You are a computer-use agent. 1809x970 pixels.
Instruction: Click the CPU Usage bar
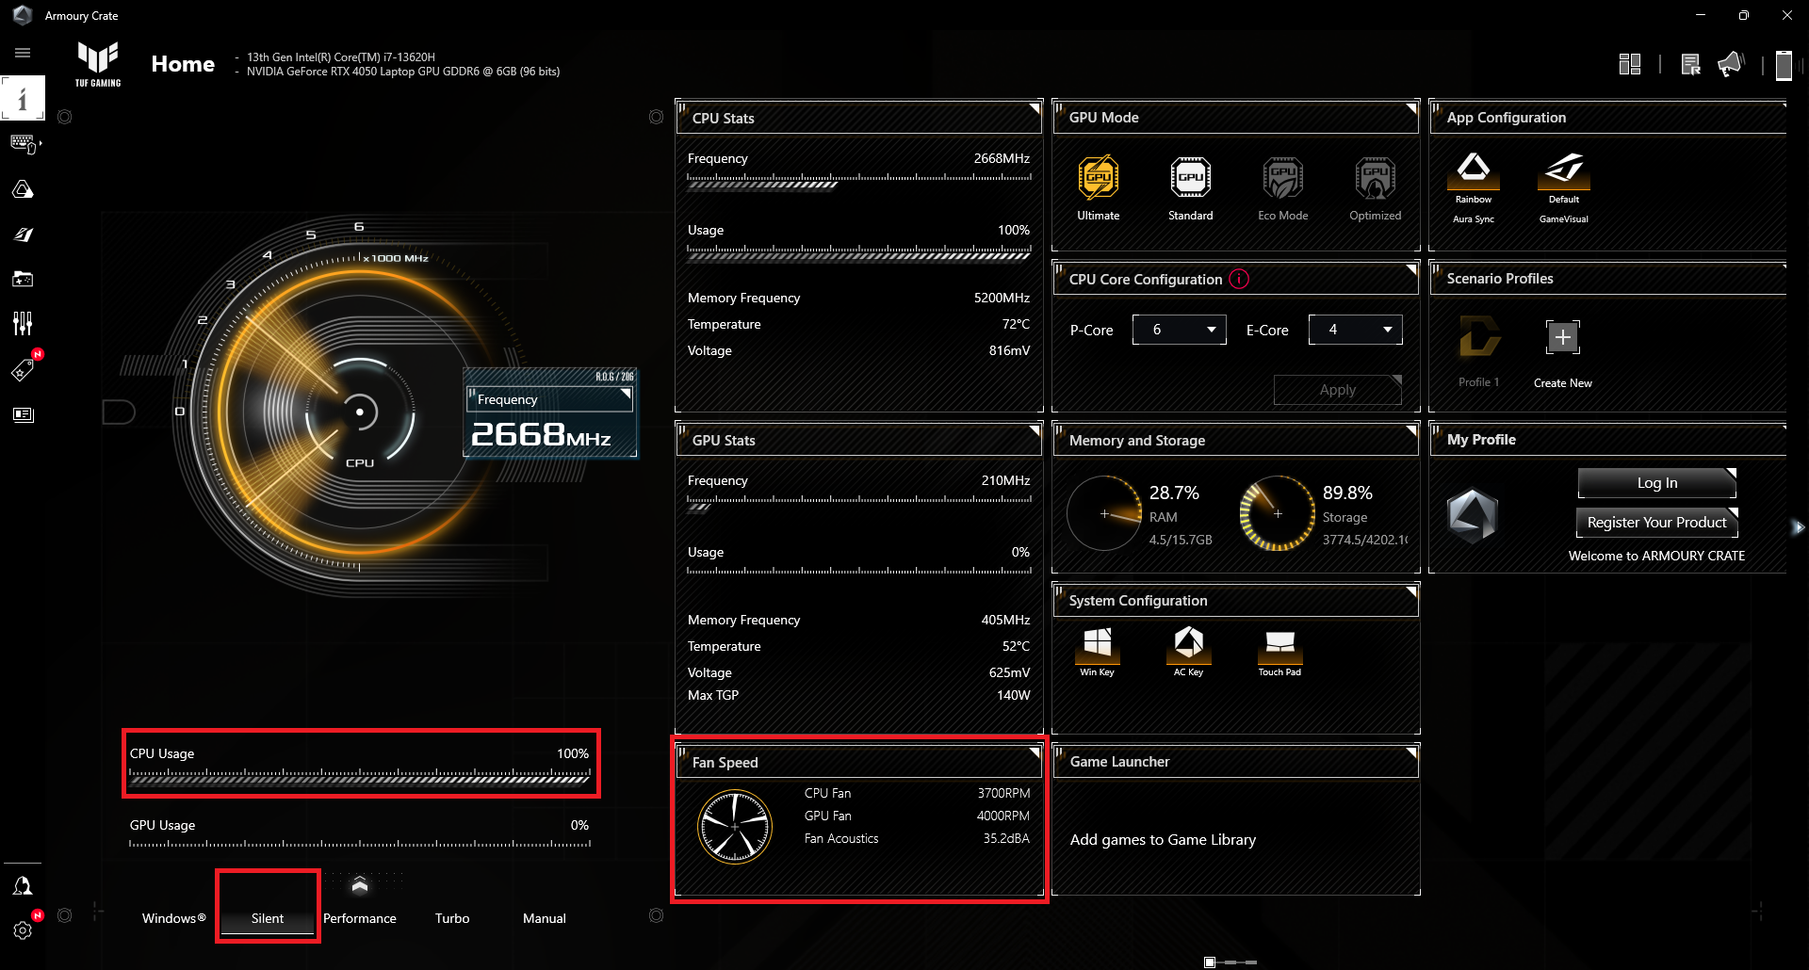(360, 776)
